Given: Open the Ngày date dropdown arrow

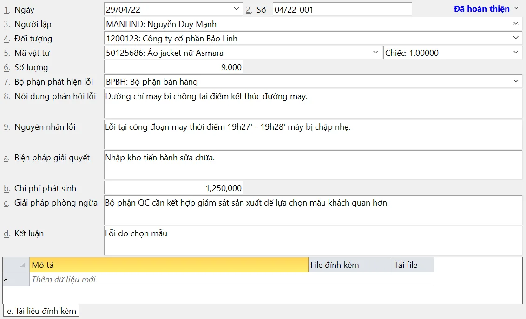Looking at the screenshot, I should [x=237, y=9].
